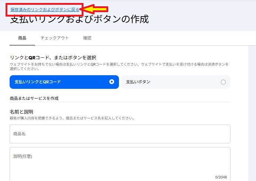Click the blue 支払いリンクとQRコード option label
256x181 pixels.
38,82
